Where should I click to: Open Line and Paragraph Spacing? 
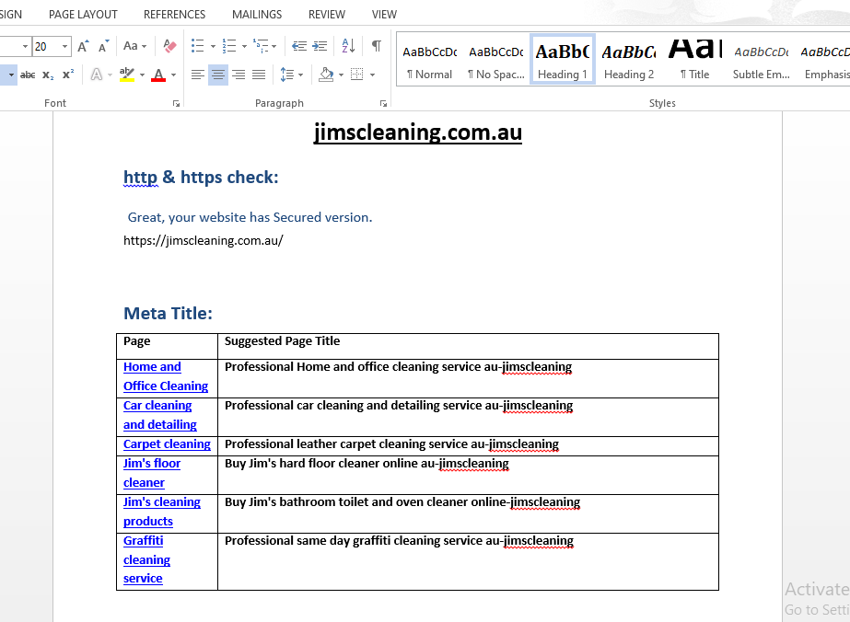tap(287, 75)
